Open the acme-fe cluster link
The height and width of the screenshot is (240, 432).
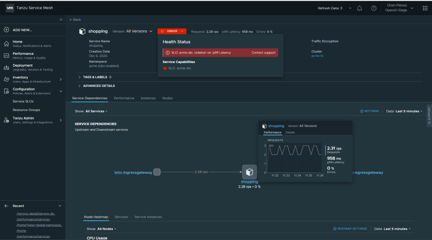coord(317,56)
